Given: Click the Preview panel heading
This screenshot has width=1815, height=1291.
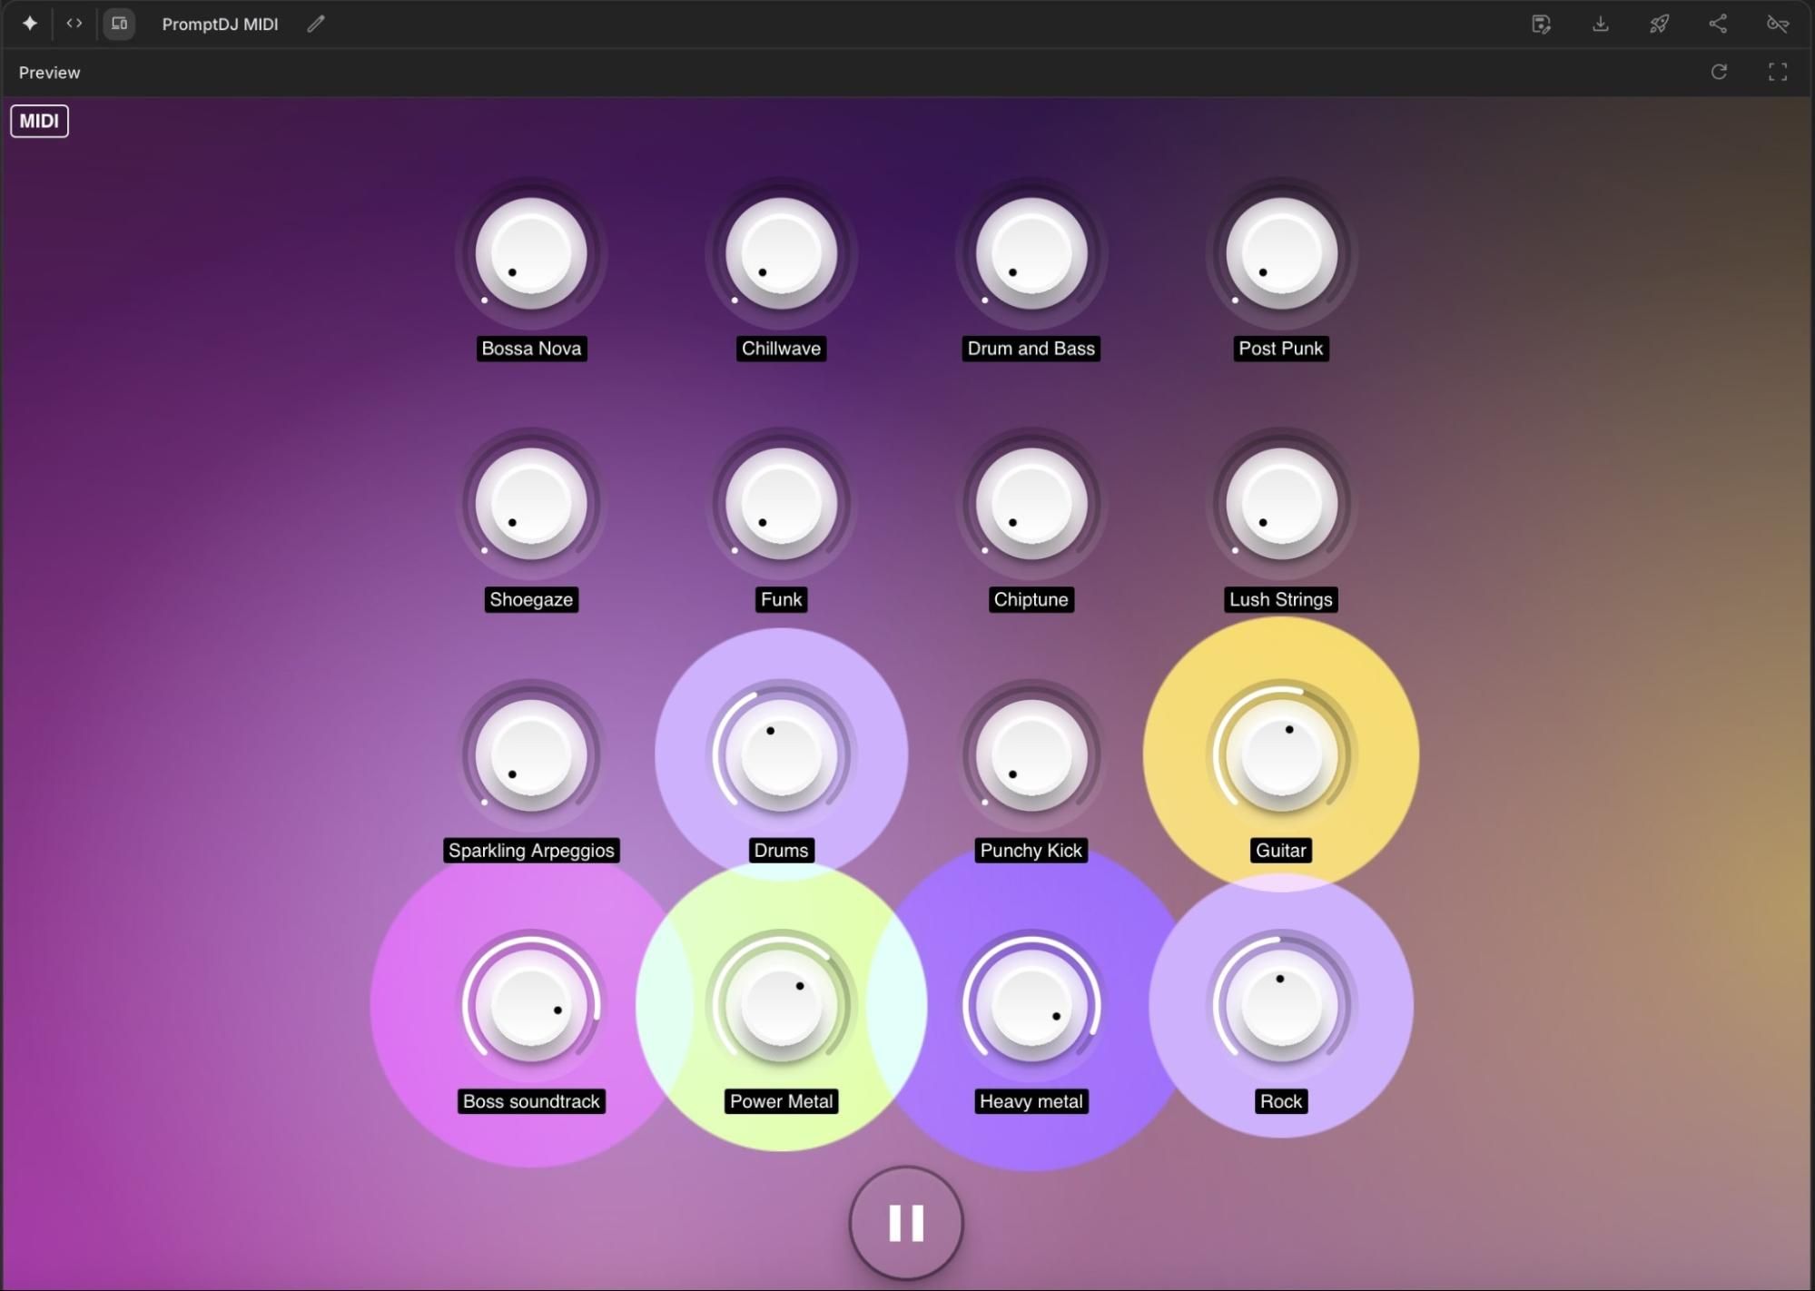Looking at the screenshot, I should pos(49,73).
